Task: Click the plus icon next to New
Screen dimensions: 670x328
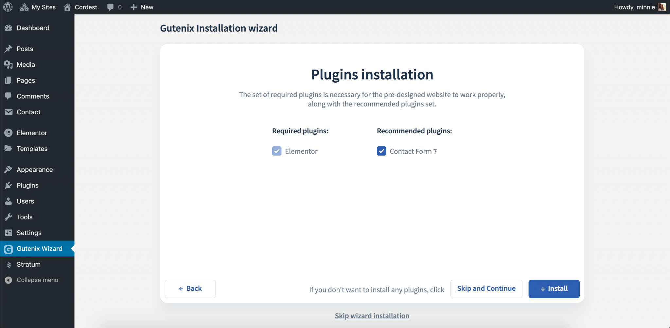Action: pos(133,7)
